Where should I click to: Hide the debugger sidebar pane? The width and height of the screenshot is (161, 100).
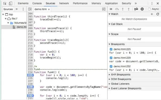(x=104, y=9)
